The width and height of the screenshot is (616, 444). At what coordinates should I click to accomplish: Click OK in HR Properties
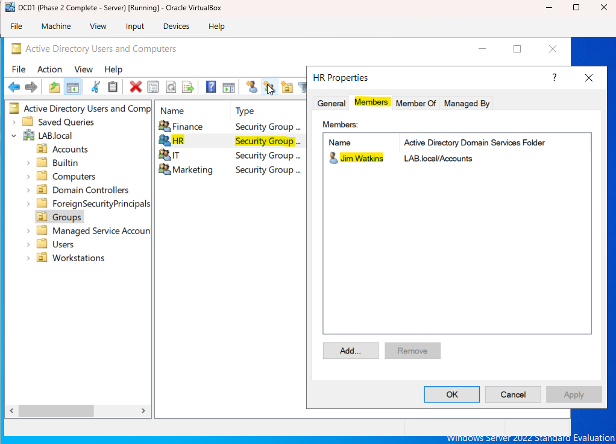tap(451, 394)
